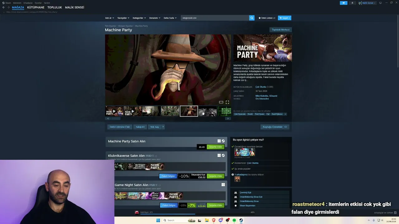This screenshot has width=399, height=224.
Task: Expand the Tavsiyeler menu
Action: (123, 18)
